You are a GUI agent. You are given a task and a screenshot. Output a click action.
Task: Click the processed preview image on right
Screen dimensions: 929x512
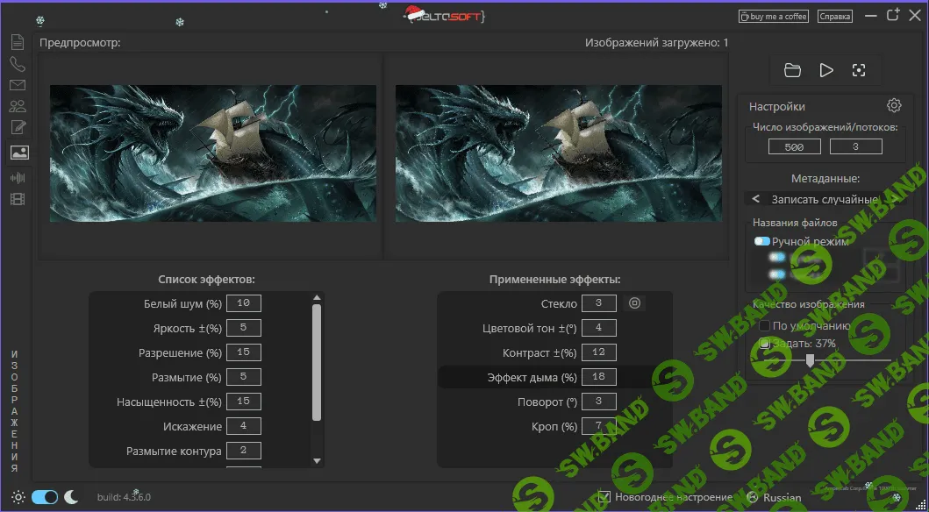[559, 153]
